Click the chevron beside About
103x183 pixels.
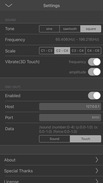pos(97,160)
